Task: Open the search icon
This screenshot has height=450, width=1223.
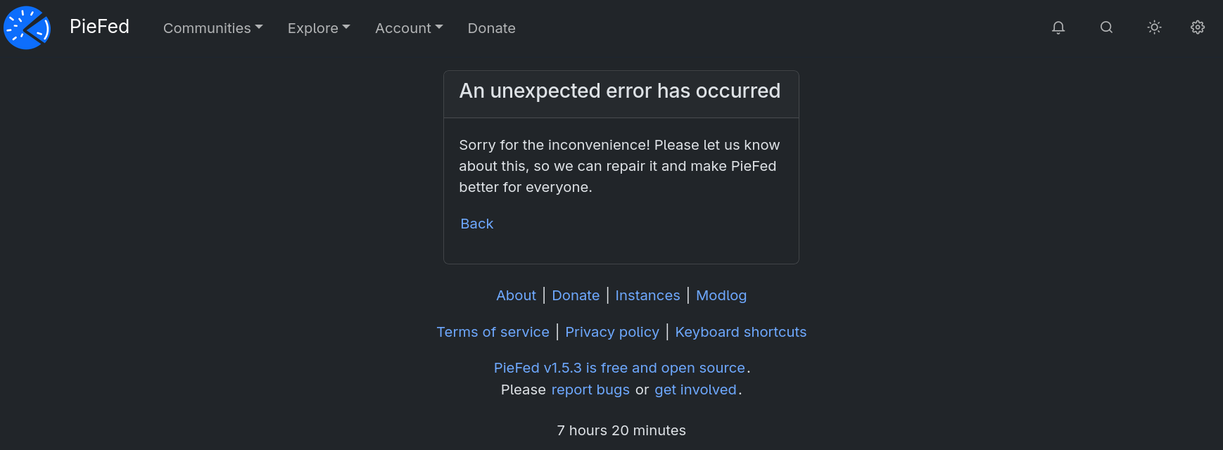Action: point(1106,27)
